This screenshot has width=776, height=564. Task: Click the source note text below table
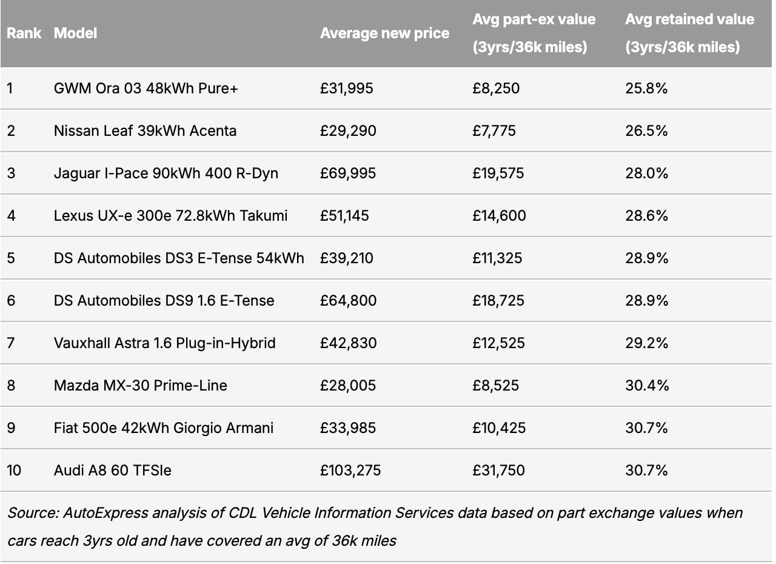pyautogui.click(x=374, y=526)
